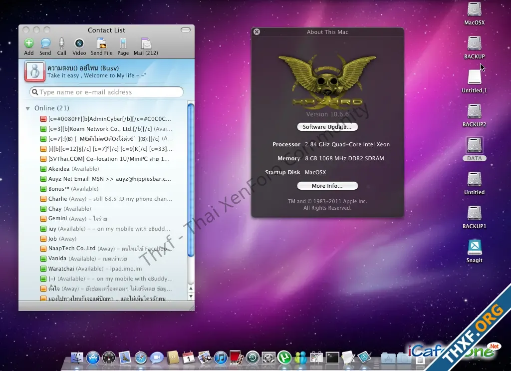Viewport: 511px width, 371px height.
Task: Click the Send message toolbar icon
Action: tap(45, 43)
